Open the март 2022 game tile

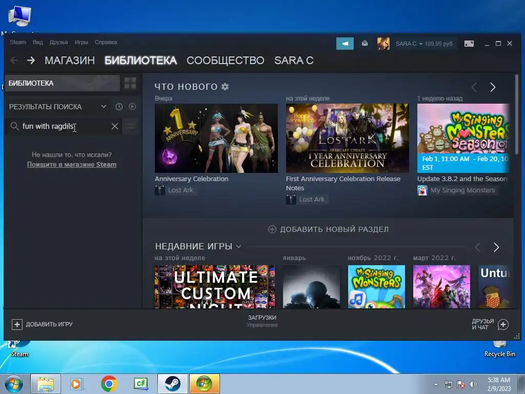(441, 287)
